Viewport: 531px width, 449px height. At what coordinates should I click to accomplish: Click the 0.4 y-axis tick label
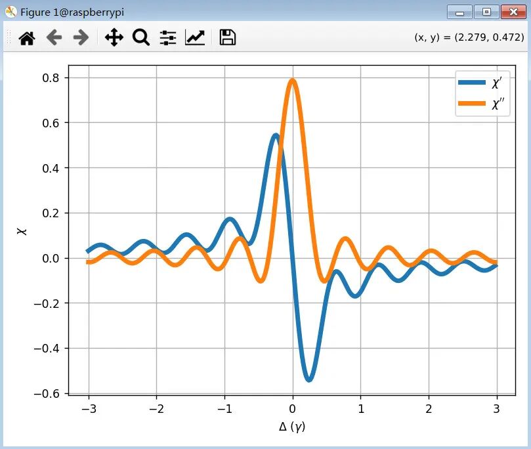pyautogui.click(x=51, y=168)
